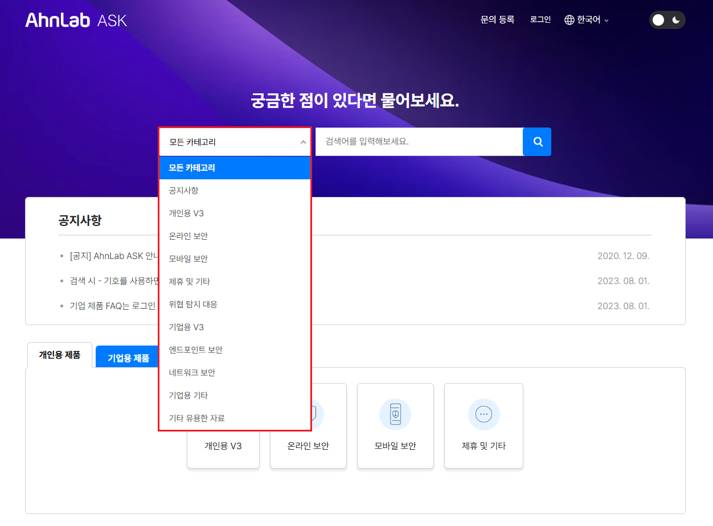This screenshot has width=713, height=526.
Task: Choose 네트워크 보안 category option
Action: click(x=235, y=373)
